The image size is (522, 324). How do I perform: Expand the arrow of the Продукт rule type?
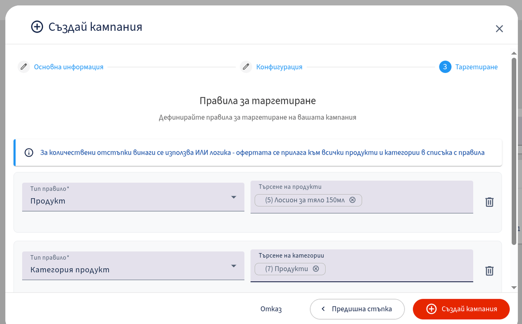[x=234, y=197]
